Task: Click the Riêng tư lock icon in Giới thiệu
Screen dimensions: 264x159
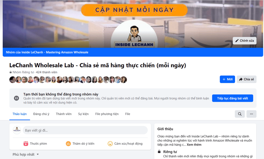Action: click(x=159, y=151)
